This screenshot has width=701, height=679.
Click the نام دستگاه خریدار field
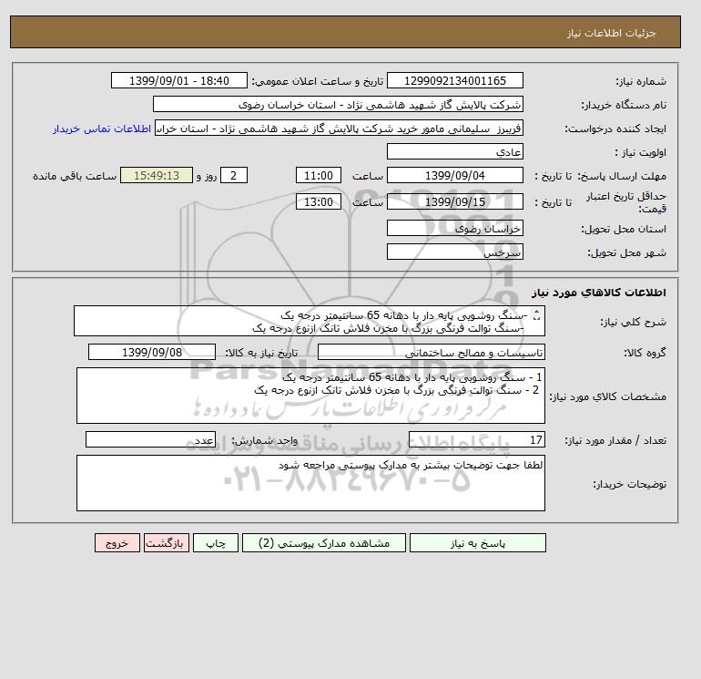338,104
